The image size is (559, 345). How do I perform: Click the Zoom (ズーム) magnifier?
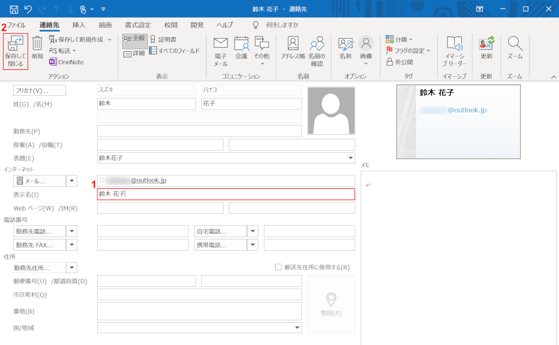pyautogui.click(x=515, y=47)
